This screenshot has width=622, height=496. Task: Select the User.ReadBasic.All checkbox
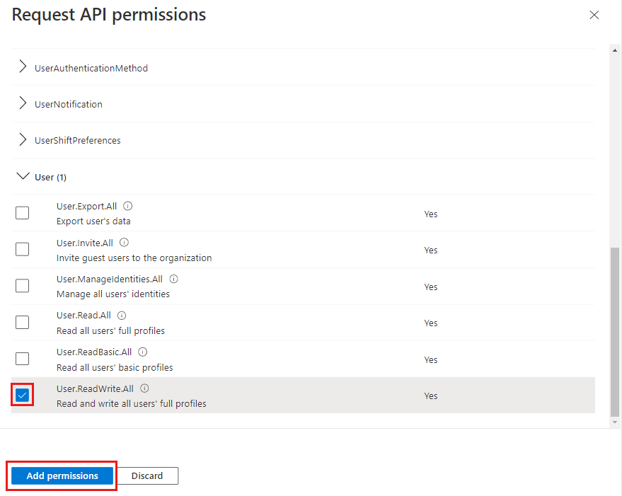click(x=22, y=359)
